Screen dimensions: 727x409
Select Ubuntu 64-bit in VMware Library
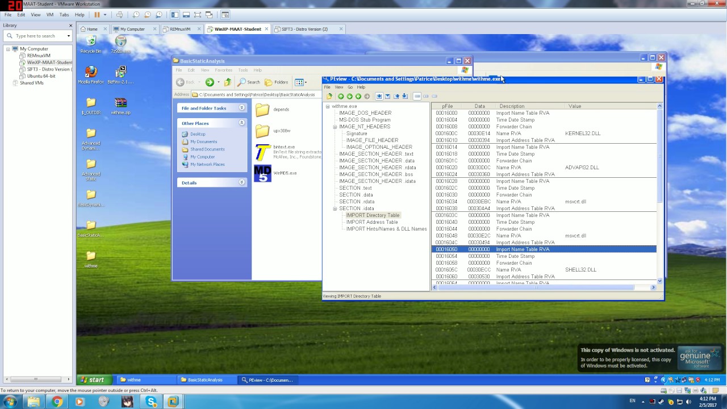click(41, 76)
